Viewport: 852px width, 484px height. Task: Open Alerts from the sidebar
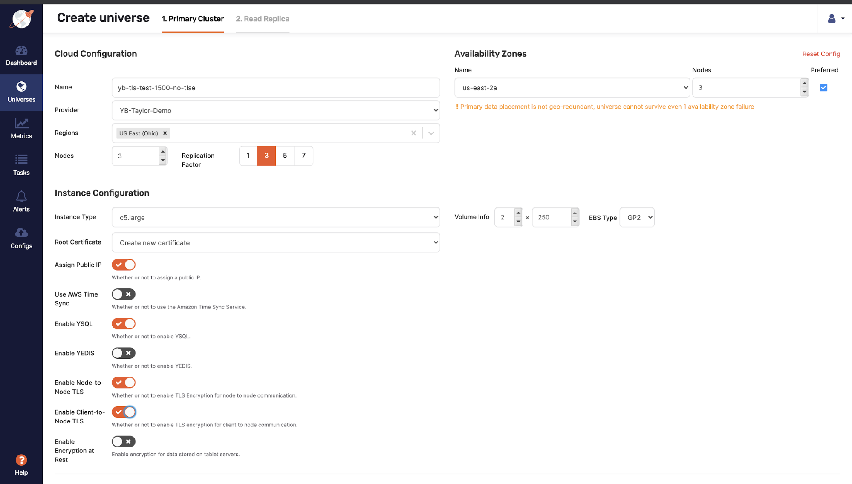21,201
